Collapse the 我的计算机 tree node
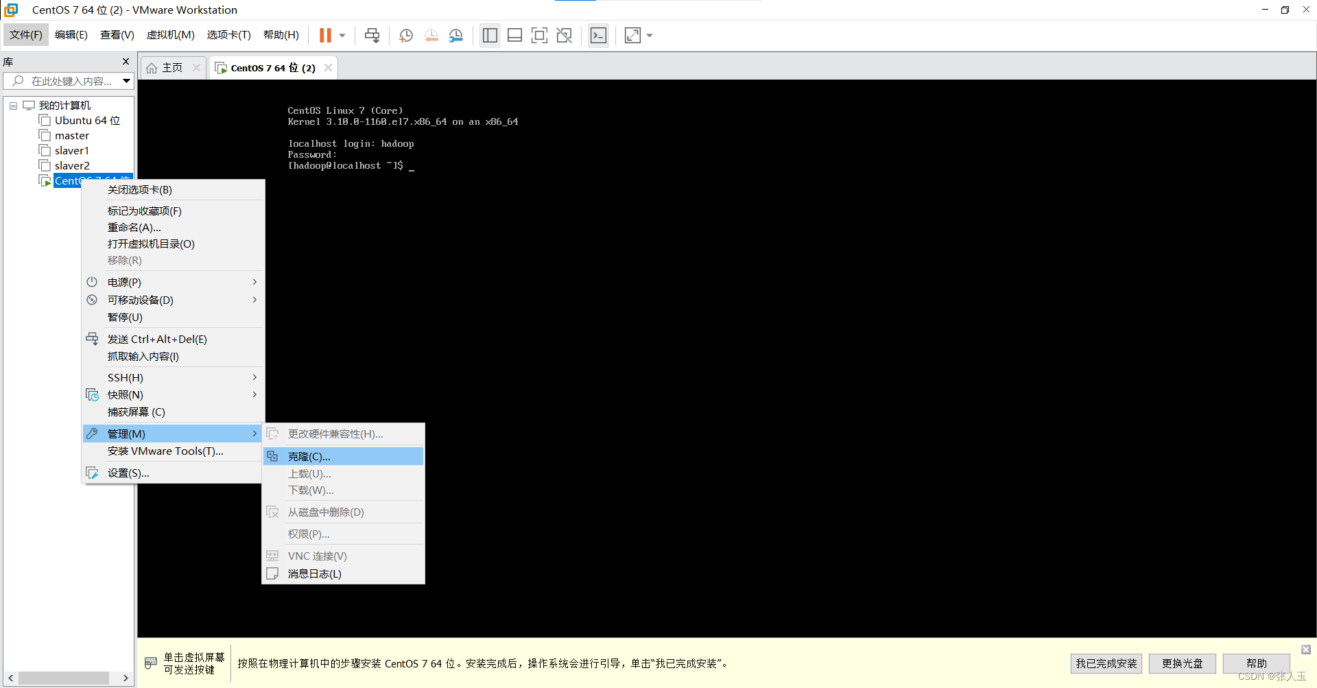The width and height of the screenshot is (1317, 688). click(13, 106)
